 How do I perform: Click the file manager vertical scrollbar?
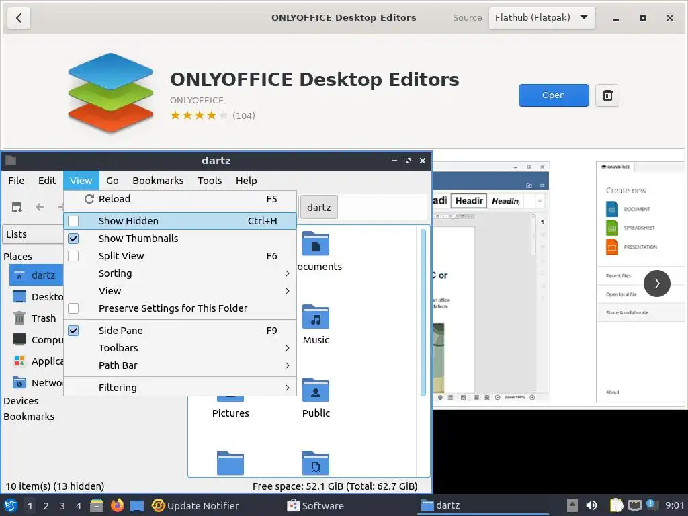click(x=423, y=312)
